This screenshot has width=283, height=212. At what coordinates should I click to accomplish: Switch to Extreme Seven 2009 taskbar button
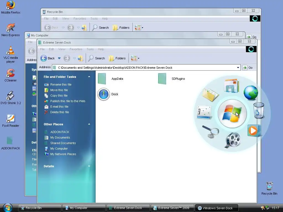(x=172, y=208)
